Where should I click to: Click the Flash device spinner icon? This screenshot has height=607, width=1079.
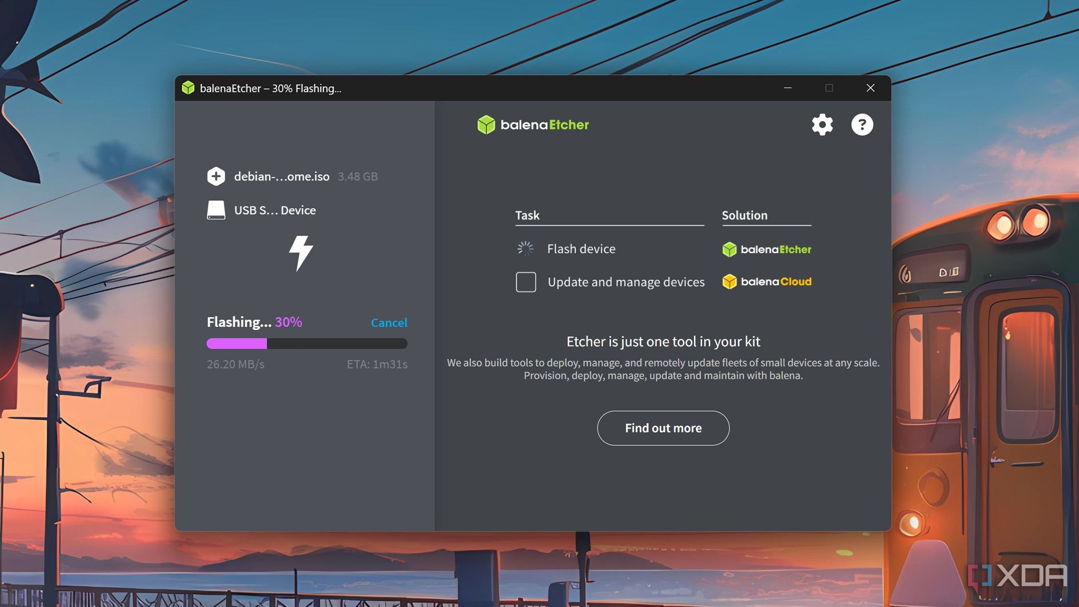(x=526, y=249)
